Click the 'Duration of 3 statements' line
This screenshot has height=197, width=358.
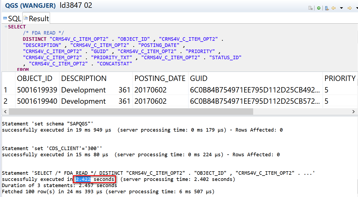click(x=59, y=185)
